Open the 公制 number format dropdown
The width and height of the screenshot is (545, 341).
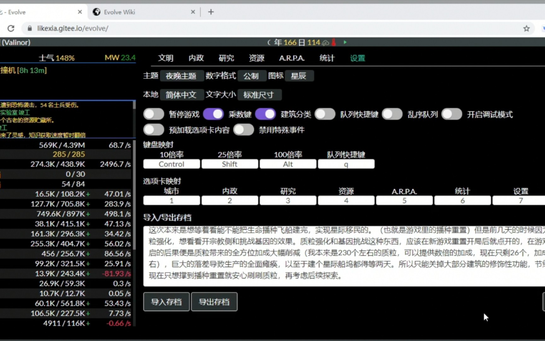coord(251,76)
